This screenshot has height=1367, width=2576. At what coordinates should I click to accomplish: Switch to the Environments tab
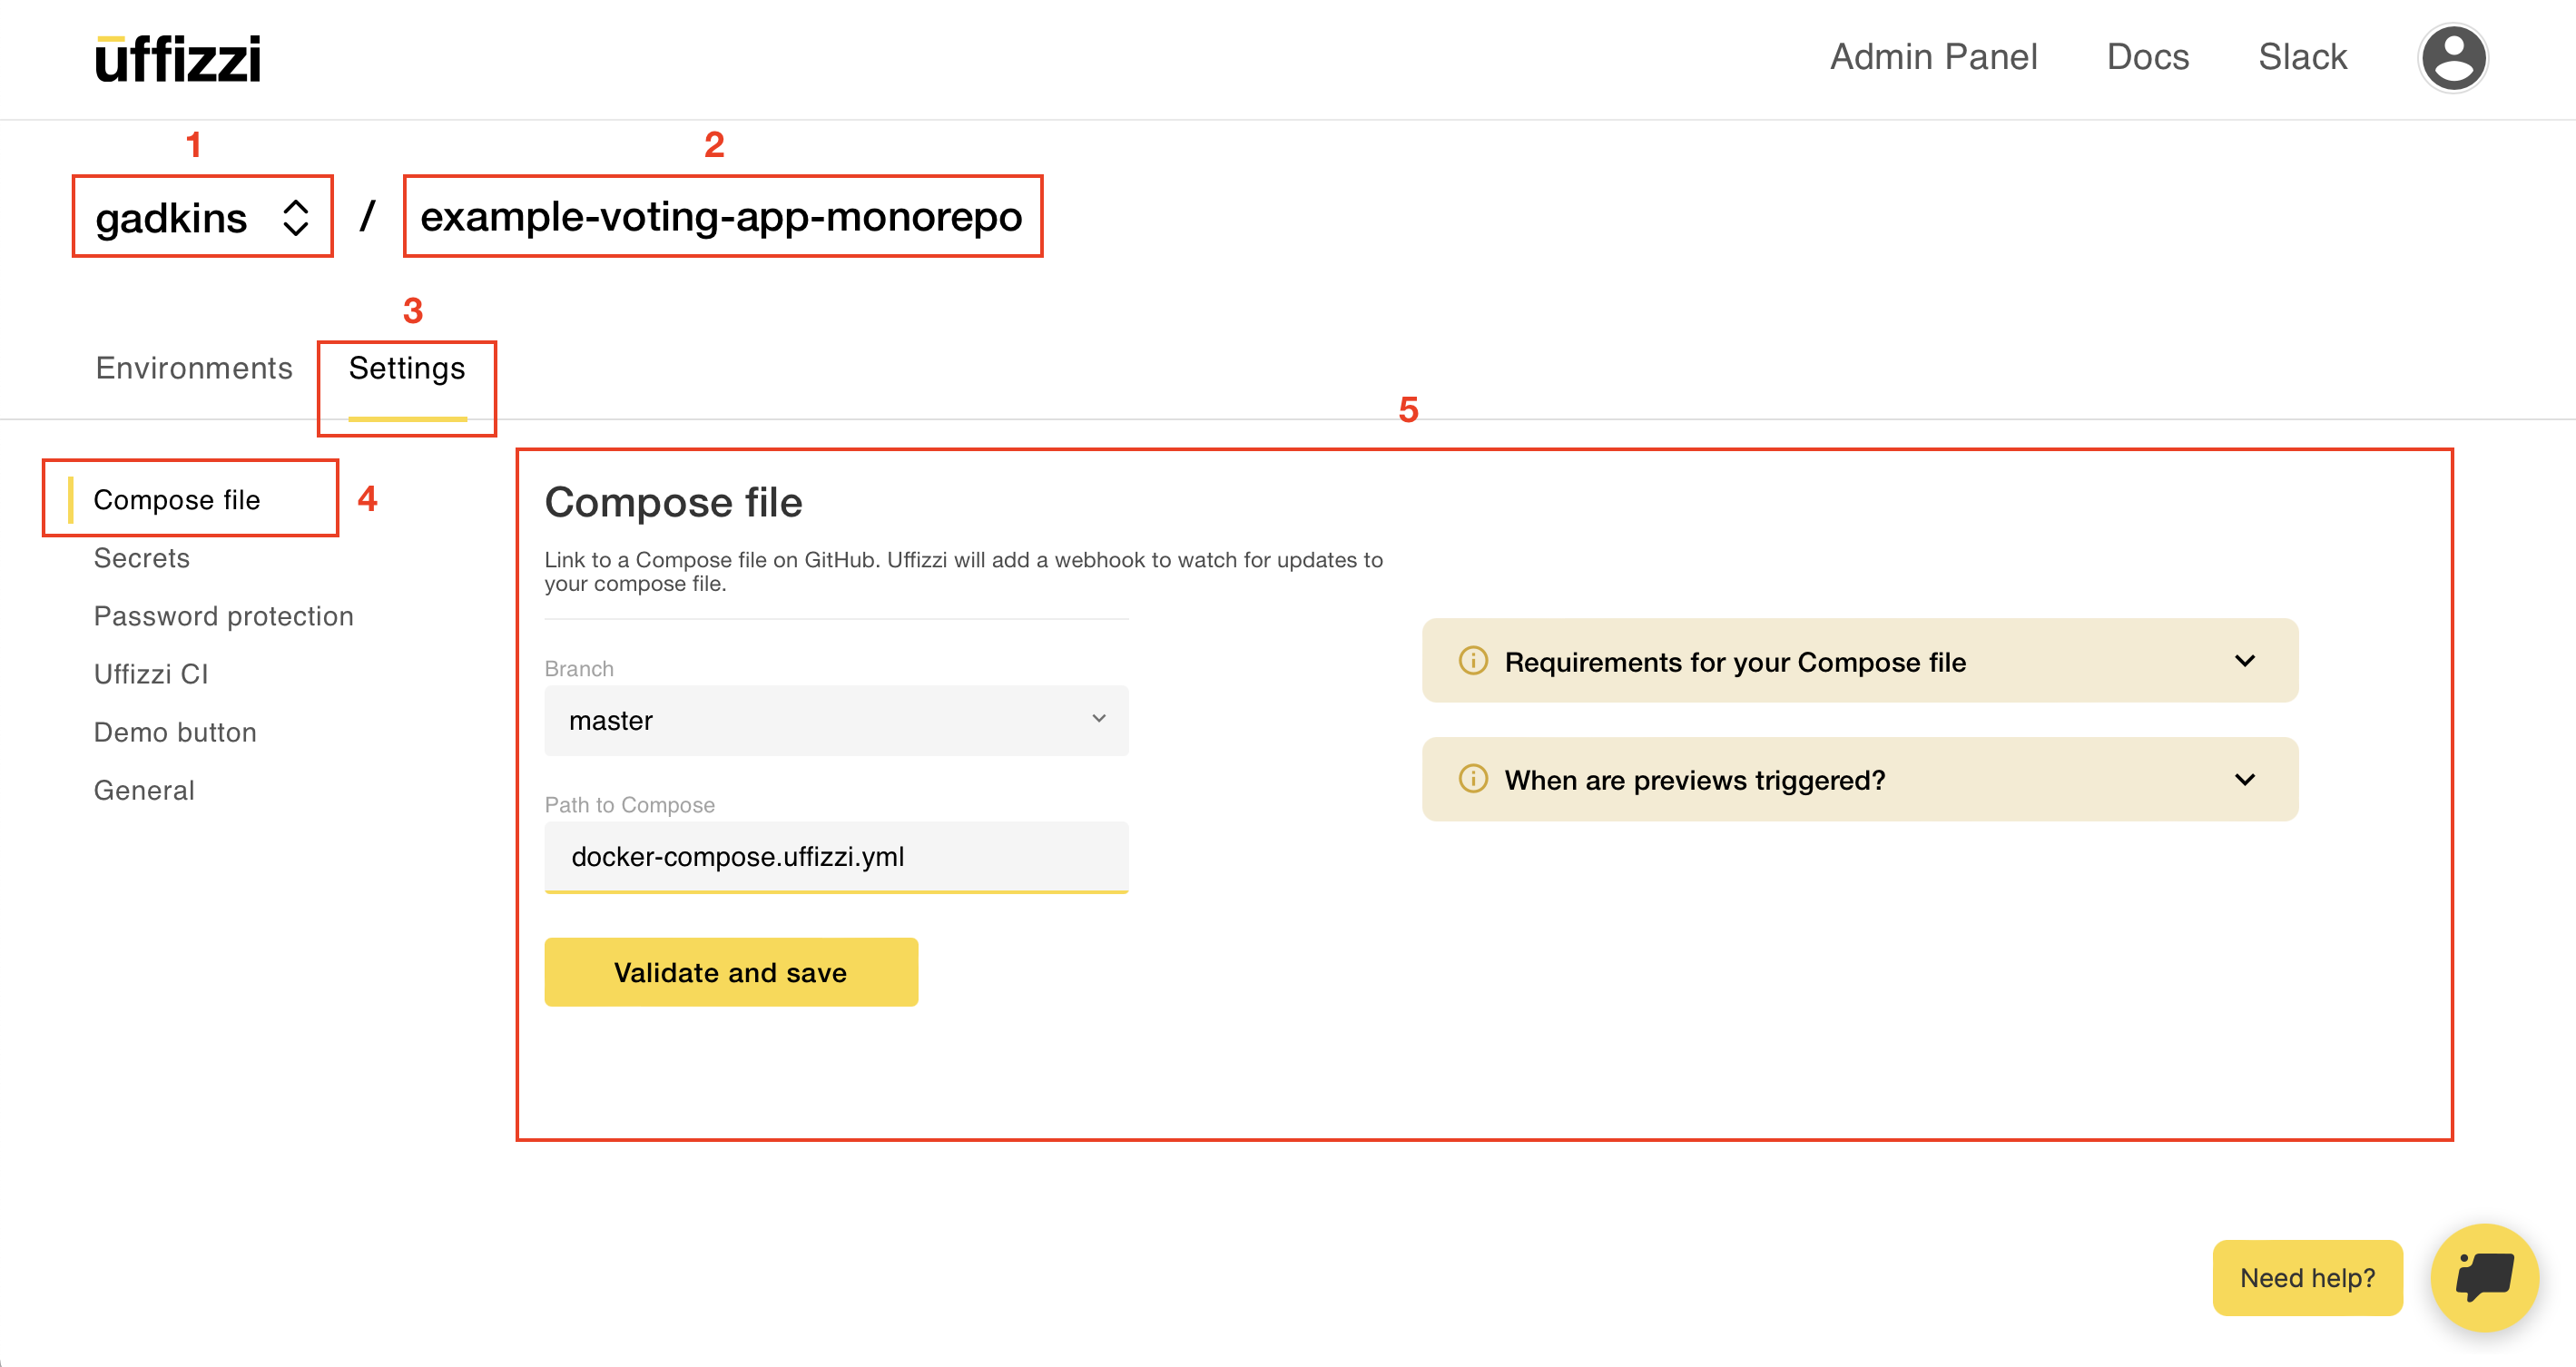[x=194, y=368]
